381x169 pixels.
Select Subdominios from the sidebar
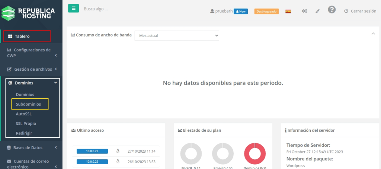click(28, 104)
